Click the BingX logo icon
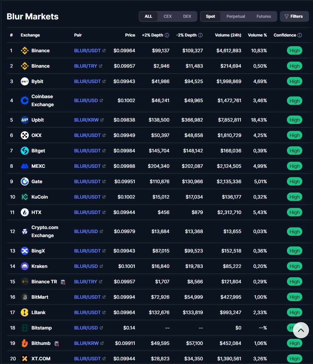313x364 pixels. (x=24, y=251)
